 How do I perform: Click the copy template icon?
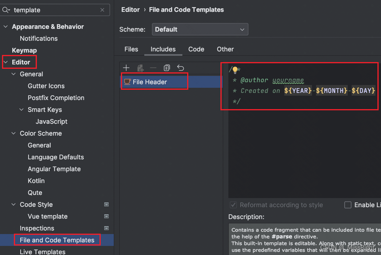[167, 68]
